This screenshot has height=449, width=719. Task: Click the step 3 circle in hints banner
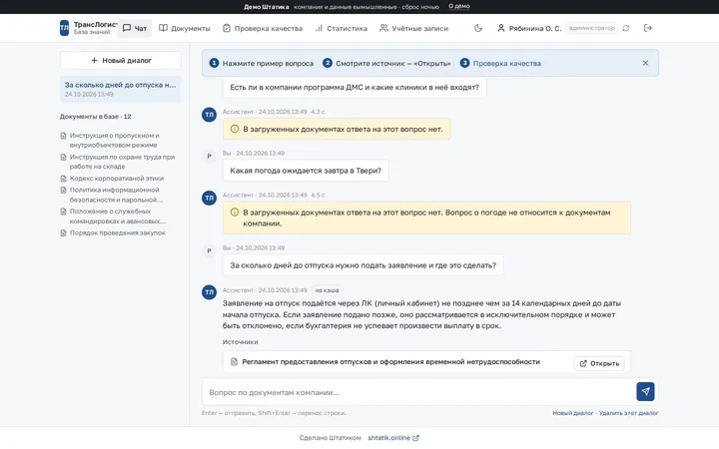(464, 63)
